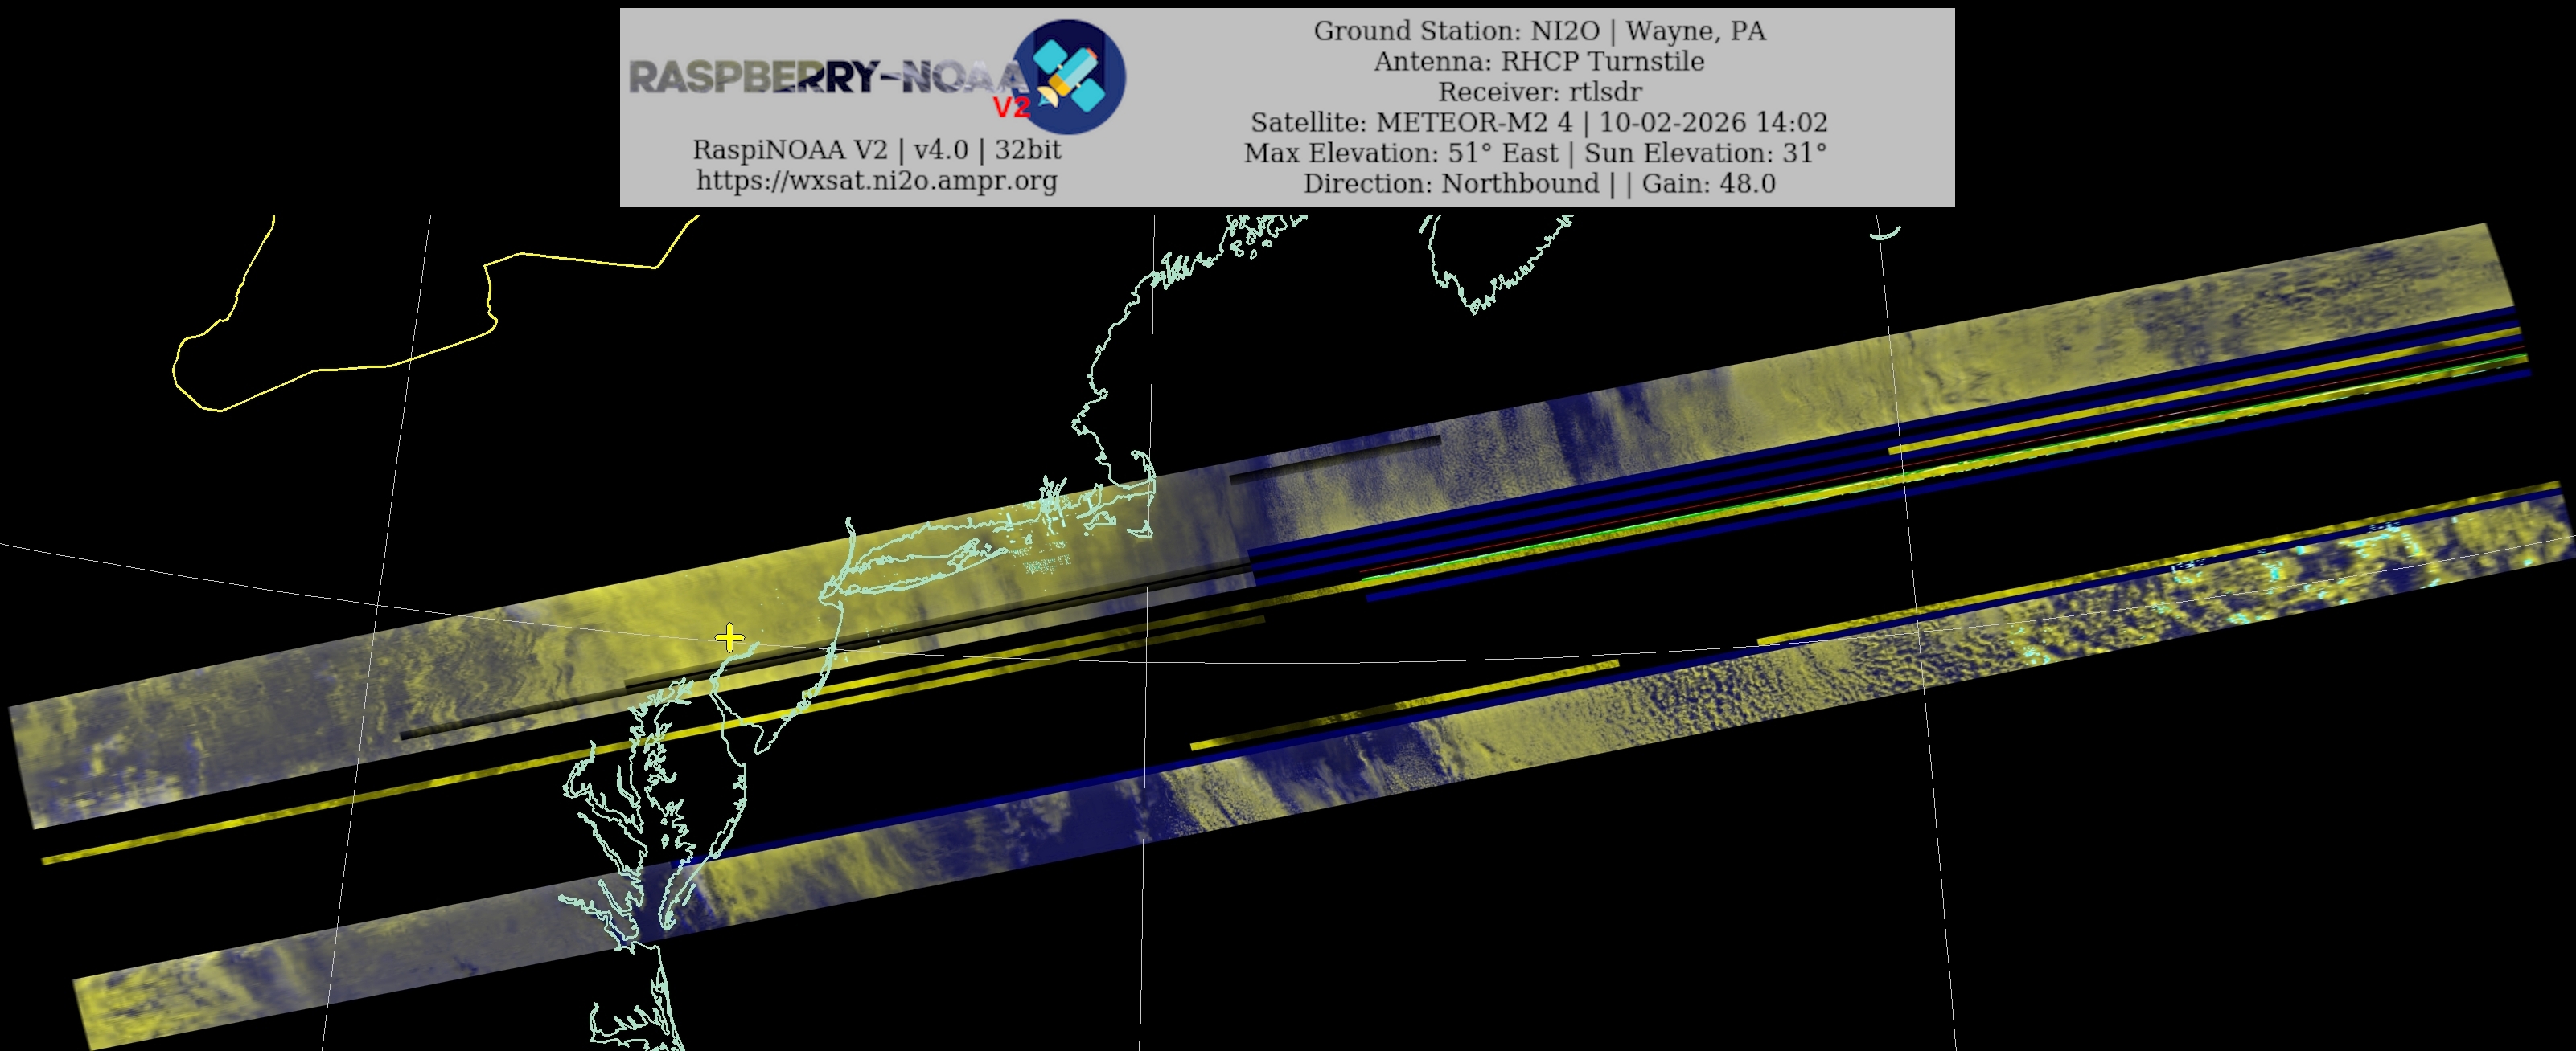Click the Direction Northbound Gain line
This screenshot has width=2576, height=1051.
coord(1539,184)
